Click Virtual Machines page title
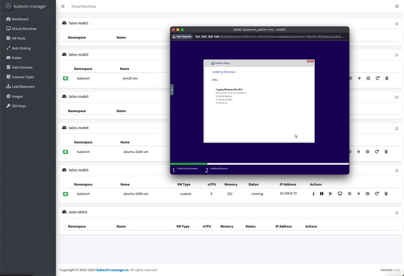 coord(84,6)
